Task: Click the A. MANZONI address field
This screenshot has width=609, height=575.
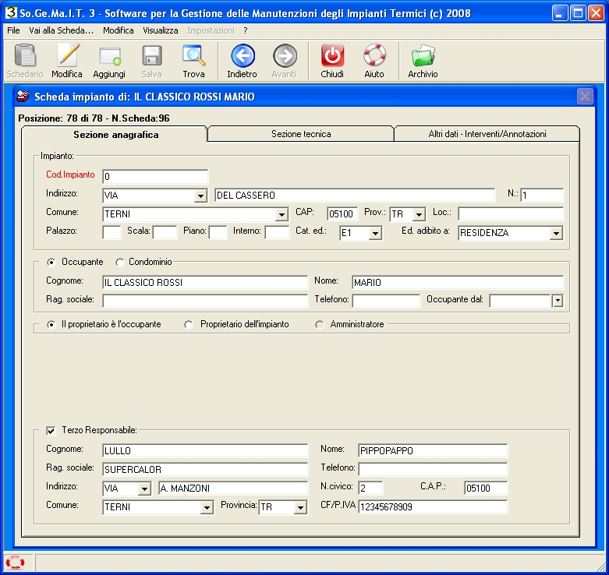Action: 233,488
